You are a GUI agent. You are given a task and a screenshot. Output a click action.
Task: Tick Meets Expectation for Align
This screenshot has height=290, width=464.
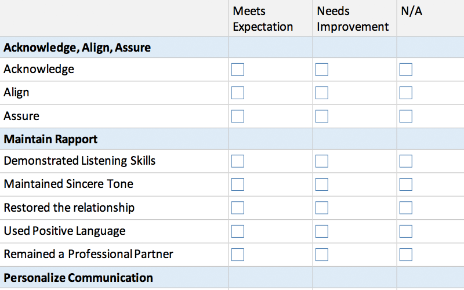click(238, 93)
